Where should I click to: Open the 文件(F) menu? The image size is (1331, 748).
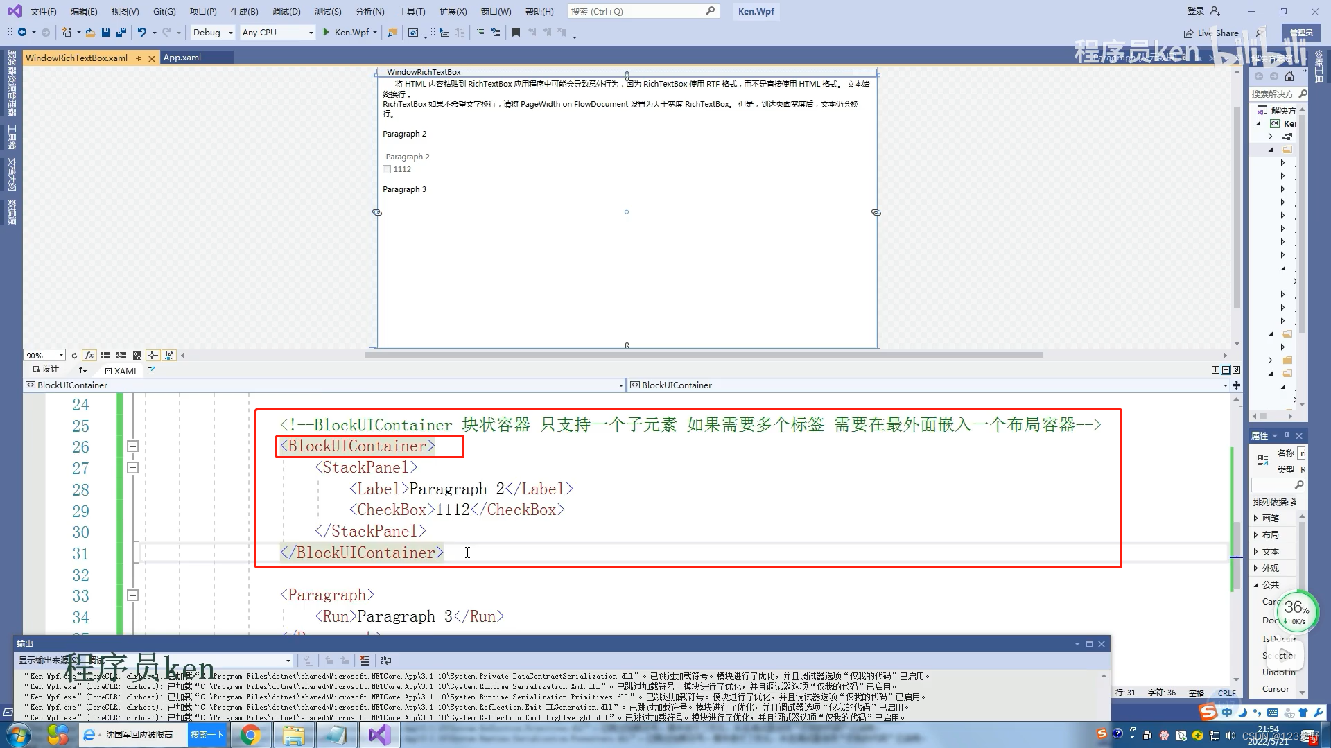coord(43,11)
